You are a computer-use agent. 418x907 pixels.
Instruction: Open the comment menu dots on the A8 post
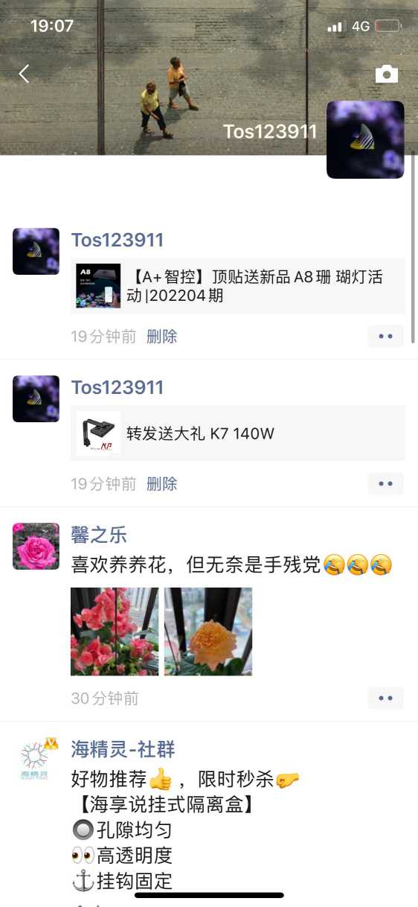(385, 337)
